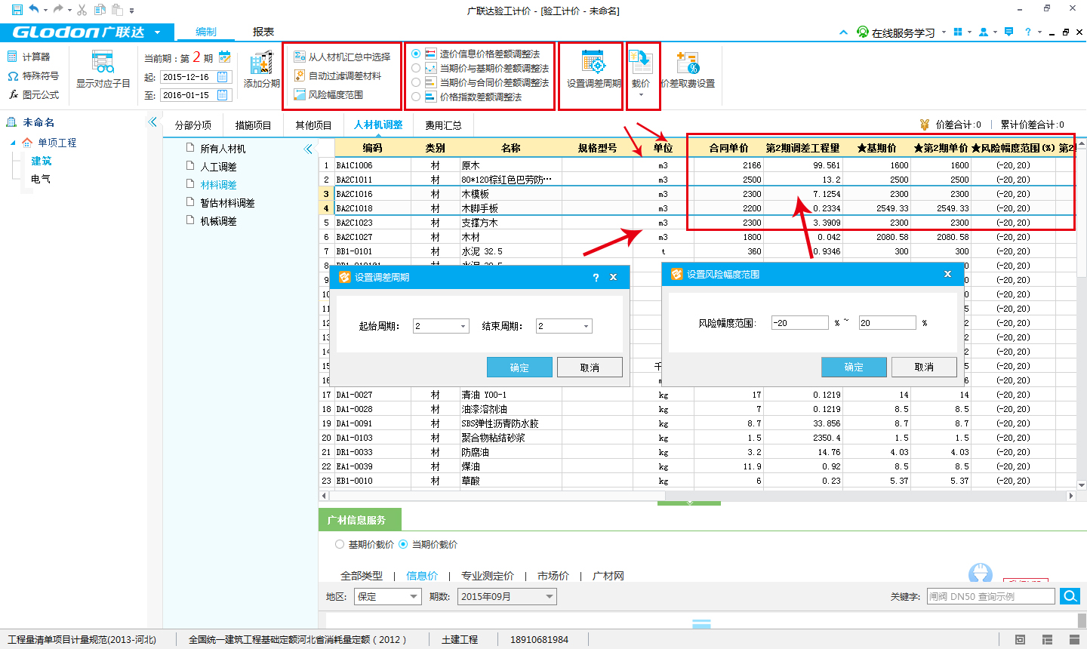Click the 关键字 search input field
The image size is (1087, 649).
990,596
